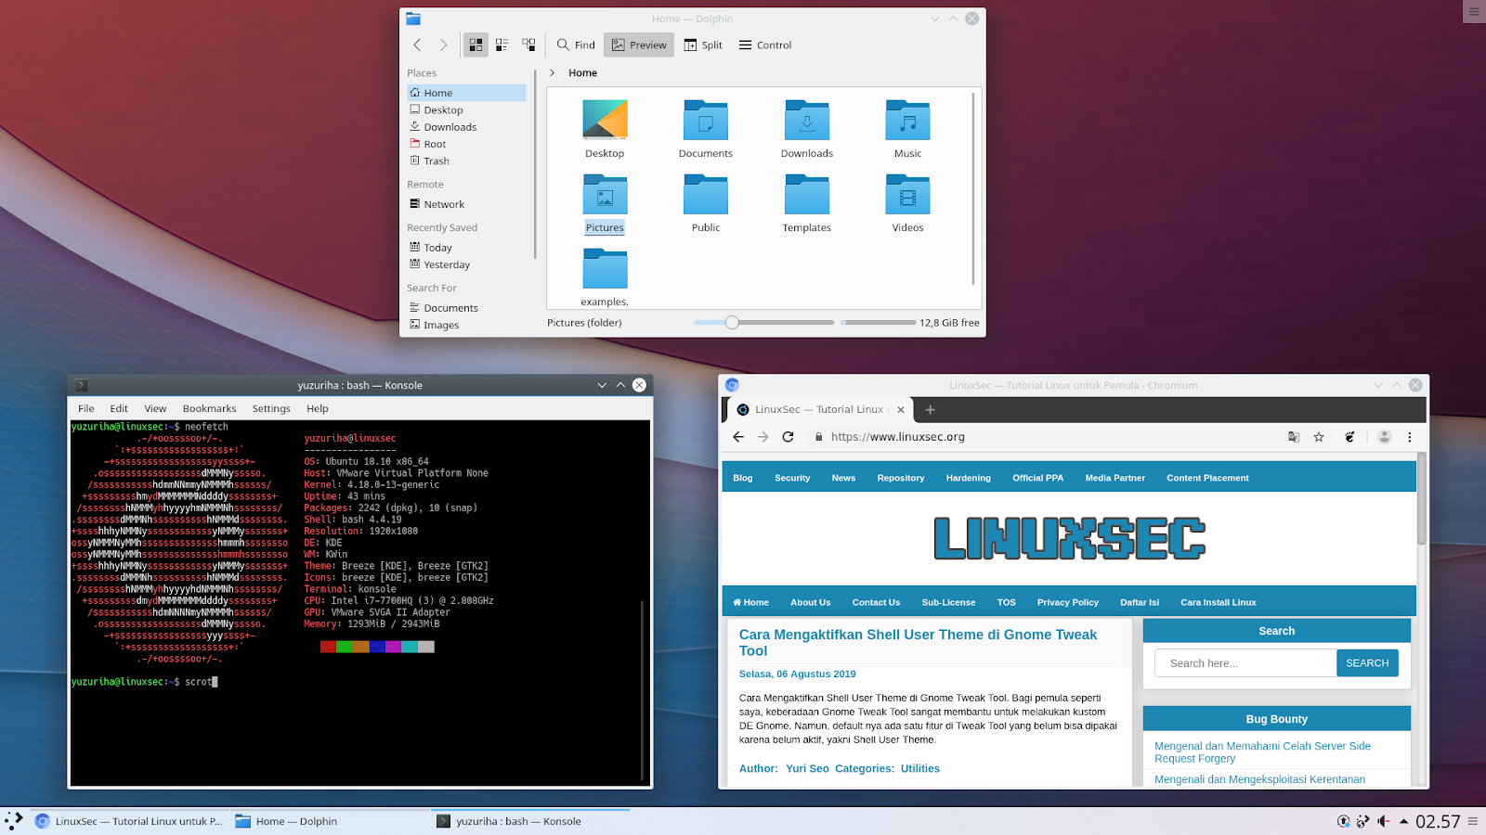Open Konsole Edit menu
The width and height of the screenshot is (1486, 835).
click(119, 408)
